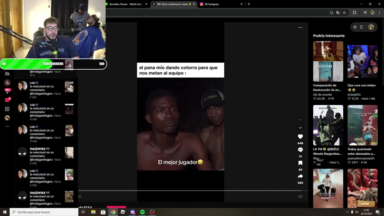The width and height of the screenshot is (384, 216).
Task: Open the LA TIA @BEÉLE video thumbnail
Action: tap(328, 125)
